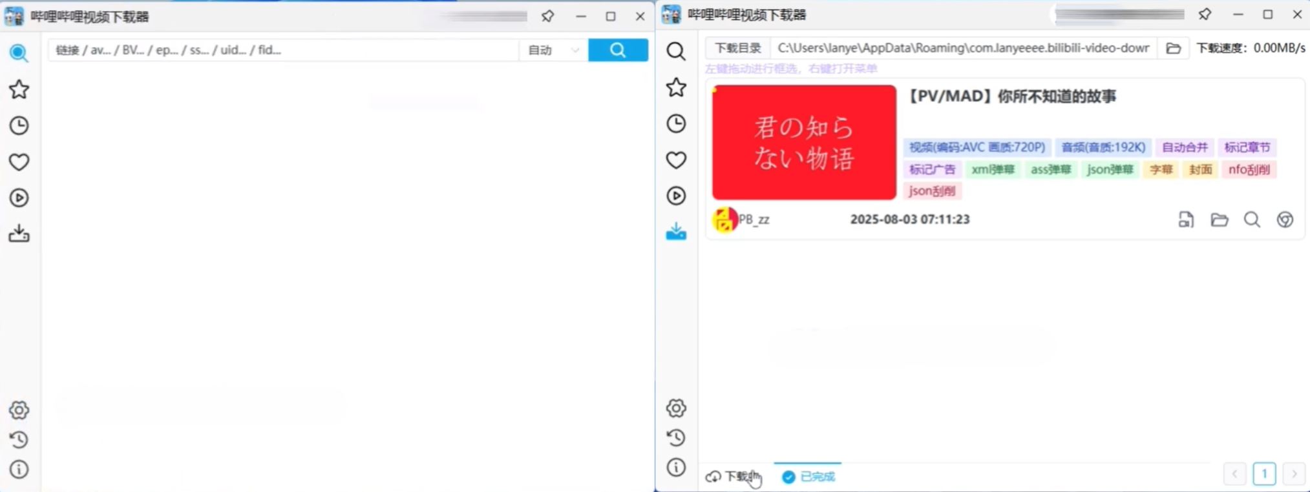1310x492 pixels.
Task: Open favorites star in right window sidebar
Action: pos(676,87)
